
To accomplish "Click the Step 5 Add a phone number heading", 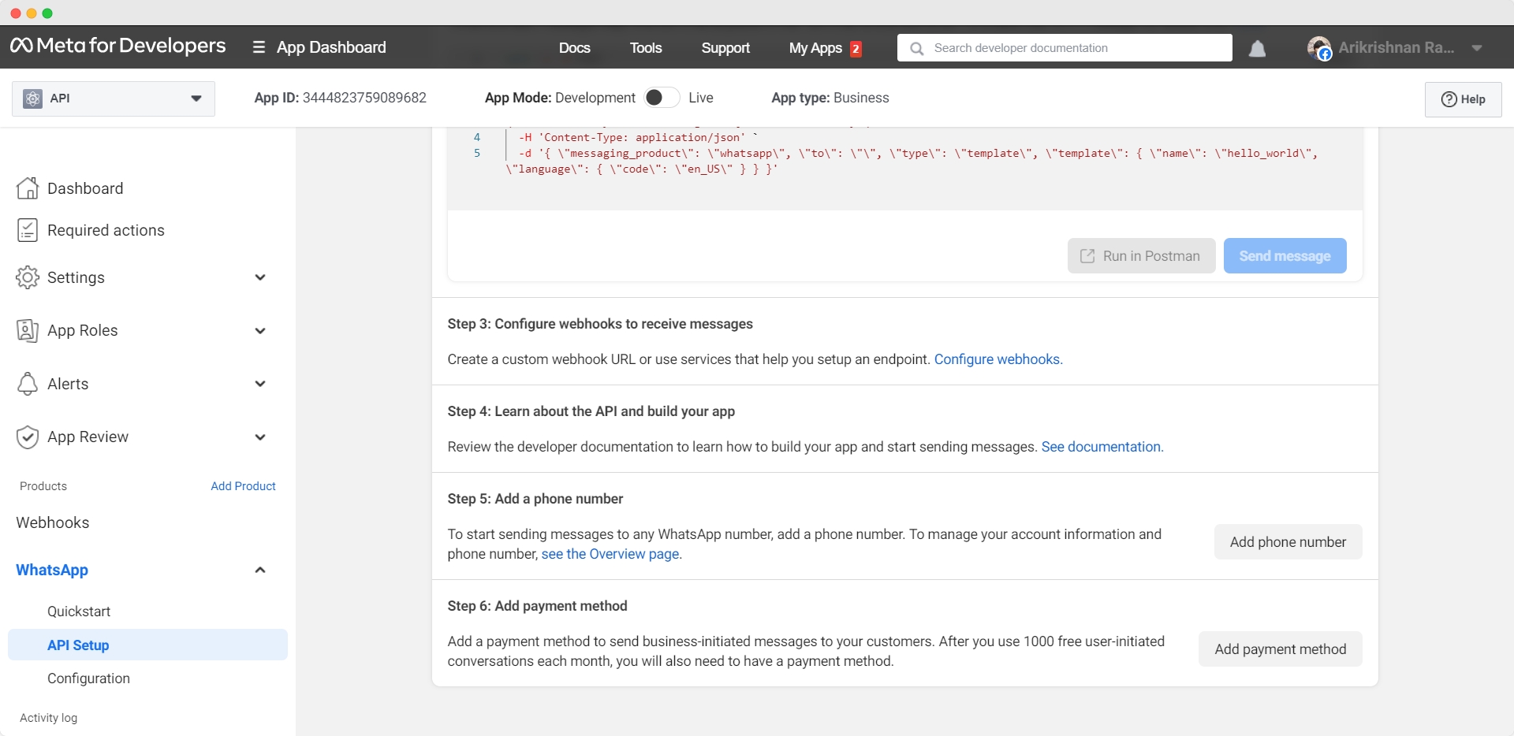I will point(535,499).
